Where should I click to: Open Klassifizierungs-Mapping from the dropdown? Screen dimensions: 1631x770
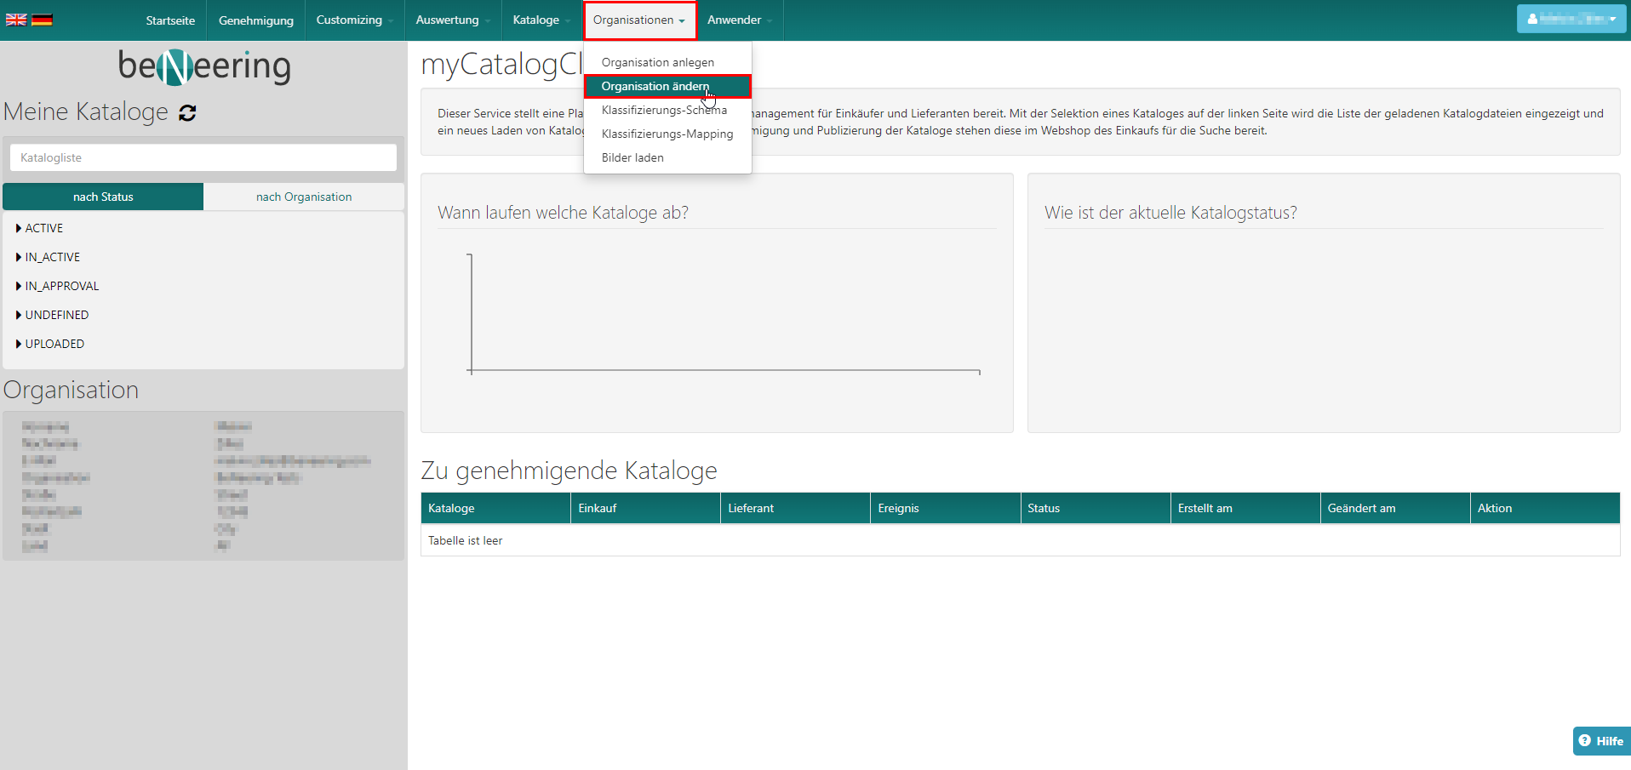(x=667, y=134)
